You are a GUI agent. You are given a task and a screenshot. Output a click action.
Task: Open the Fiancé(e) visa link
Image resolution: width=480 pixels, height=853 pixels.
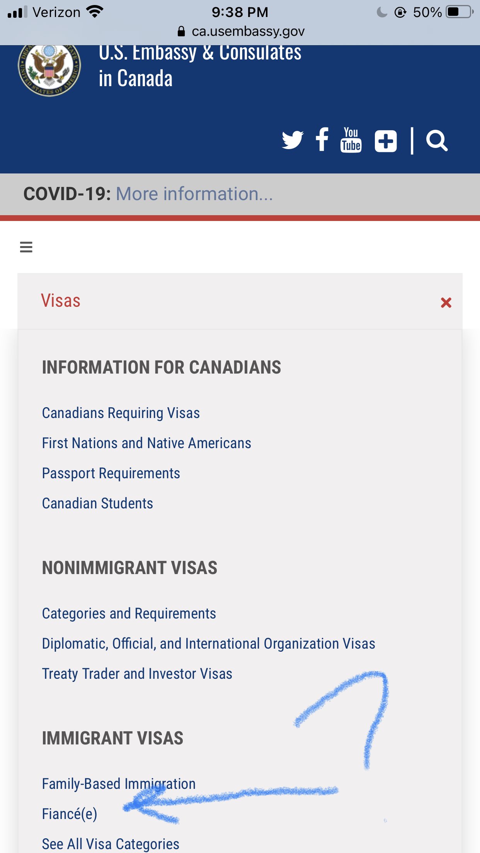click(x=70, y=814)
